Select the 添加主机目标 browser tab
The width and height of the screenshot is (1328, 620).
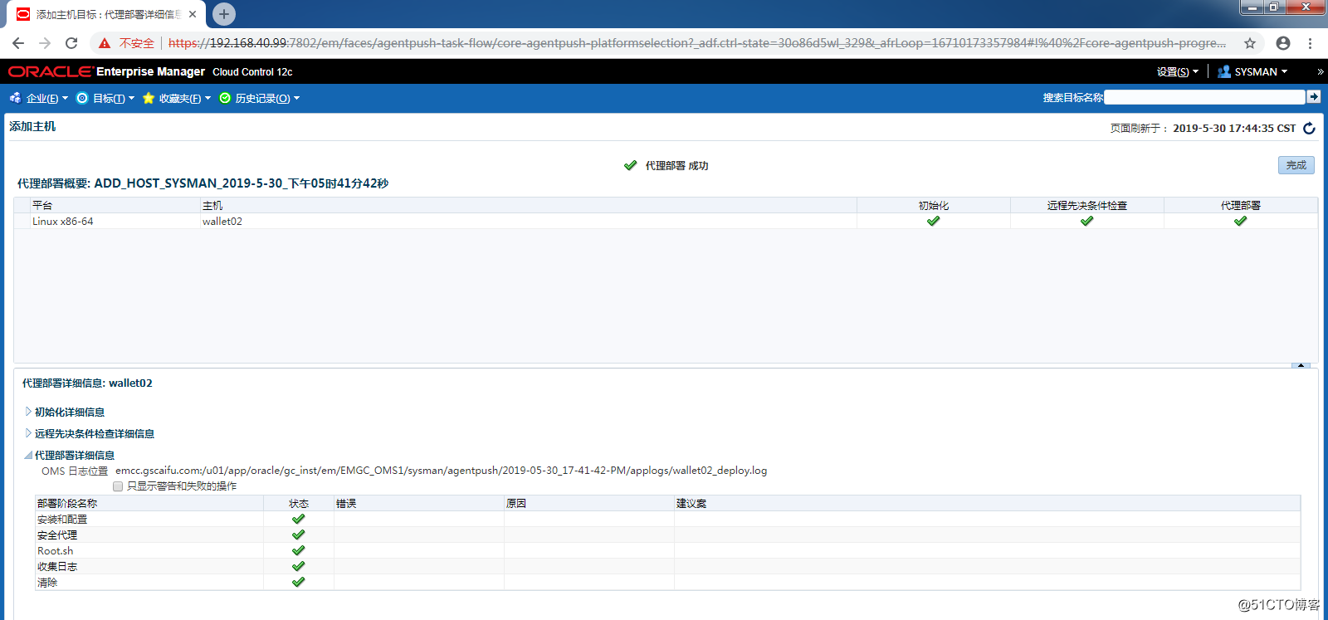tap(106, 14)
